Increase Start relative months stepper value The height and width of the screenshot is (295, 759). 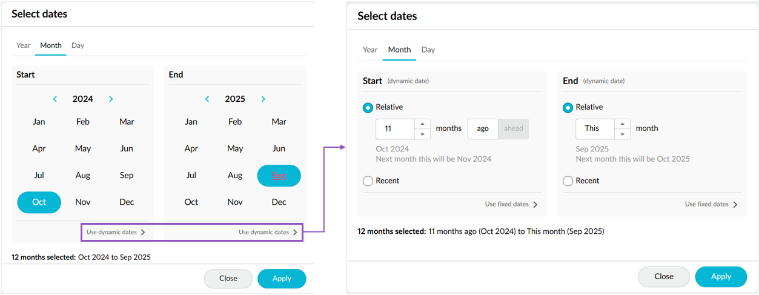422,124
